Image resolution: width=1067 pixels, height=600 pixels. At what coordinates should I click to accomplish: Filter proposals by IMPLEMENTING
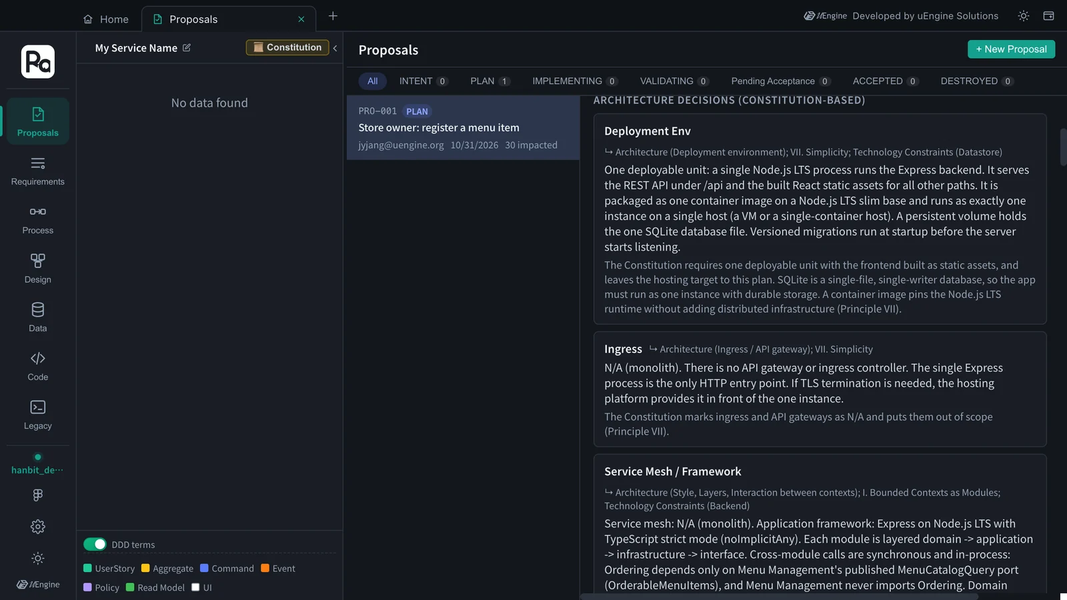575,81
